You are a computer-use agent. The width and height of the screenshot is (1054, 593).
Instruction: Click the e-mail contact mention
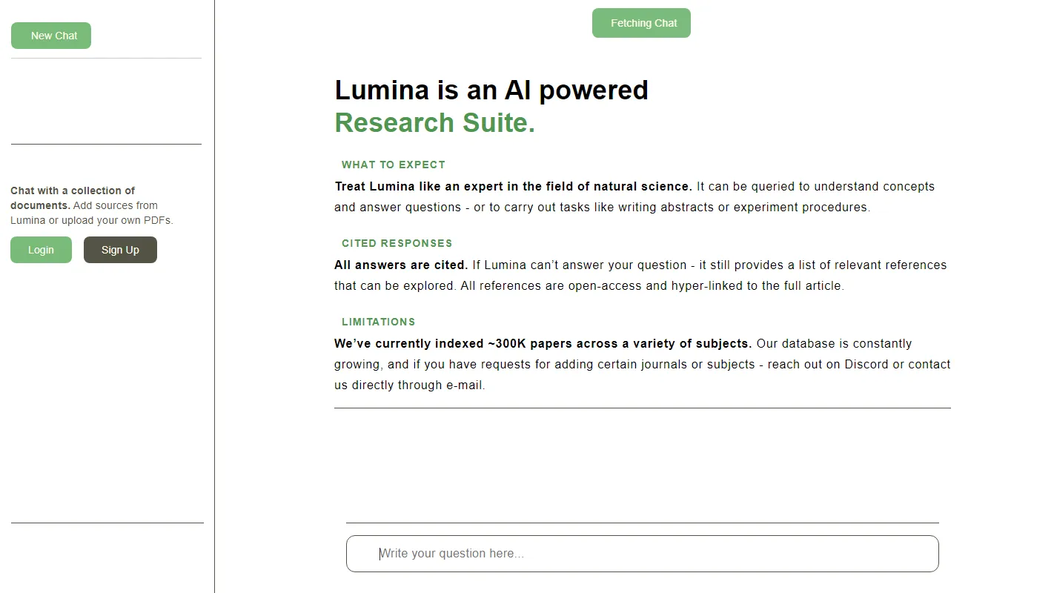(464, 385)
